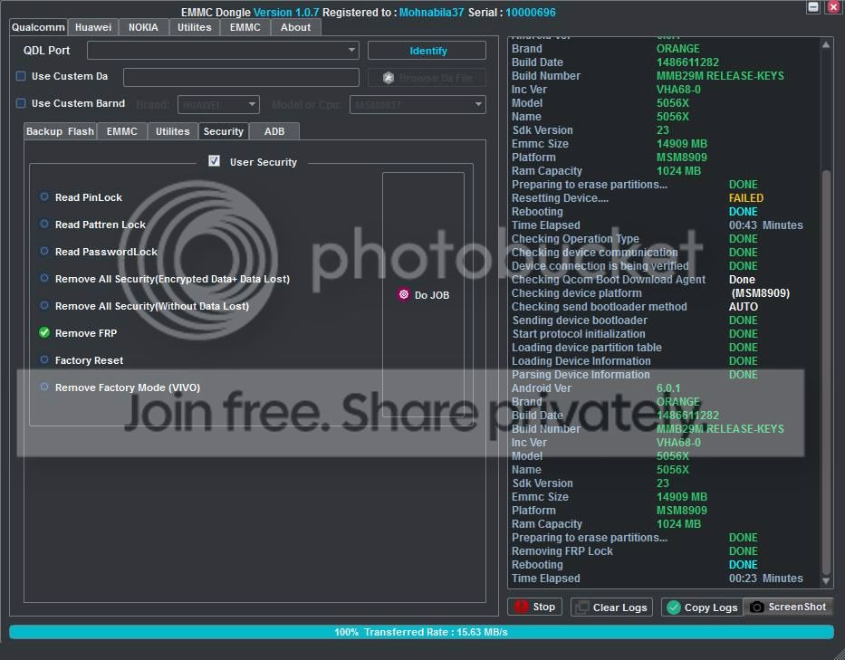This screenshot has height=660, width=845.
Task: Switch to the NOKIA tab
Action: [143, 27]
